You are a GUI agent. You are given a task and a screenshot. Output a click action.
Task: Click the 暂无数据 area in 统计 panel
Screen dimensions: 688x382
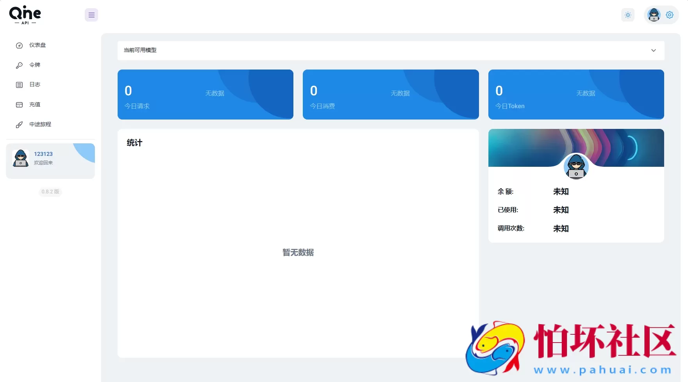(x=298, y=252)
